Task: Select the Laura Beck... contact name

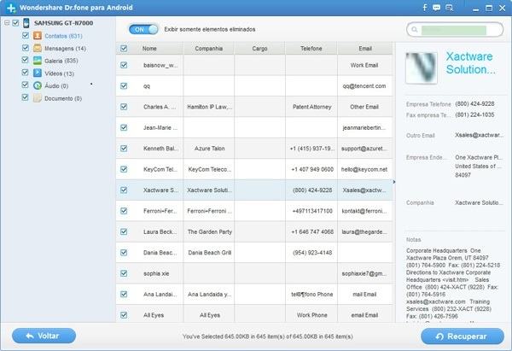Action: click(160, 231)
